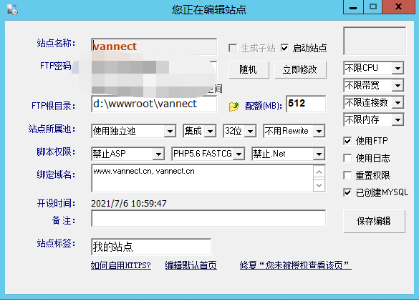The image size is (419, 301).
Task: Click the 随机 random password button
Action: (249, 69)
